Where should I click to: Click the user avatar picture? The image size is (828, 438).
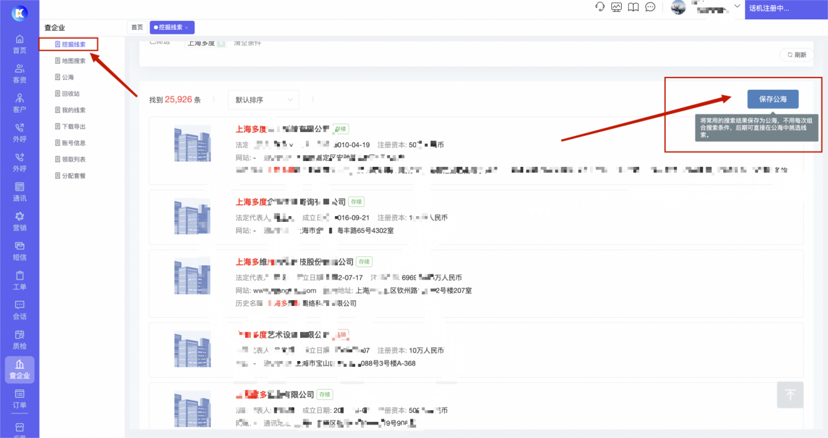coord(679,7)
